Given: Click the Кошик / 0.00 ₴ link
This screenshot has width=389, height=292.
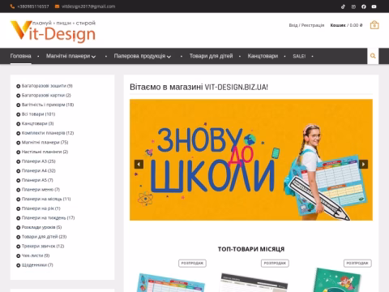Looking at the screenshot, I should pos(346,25).
